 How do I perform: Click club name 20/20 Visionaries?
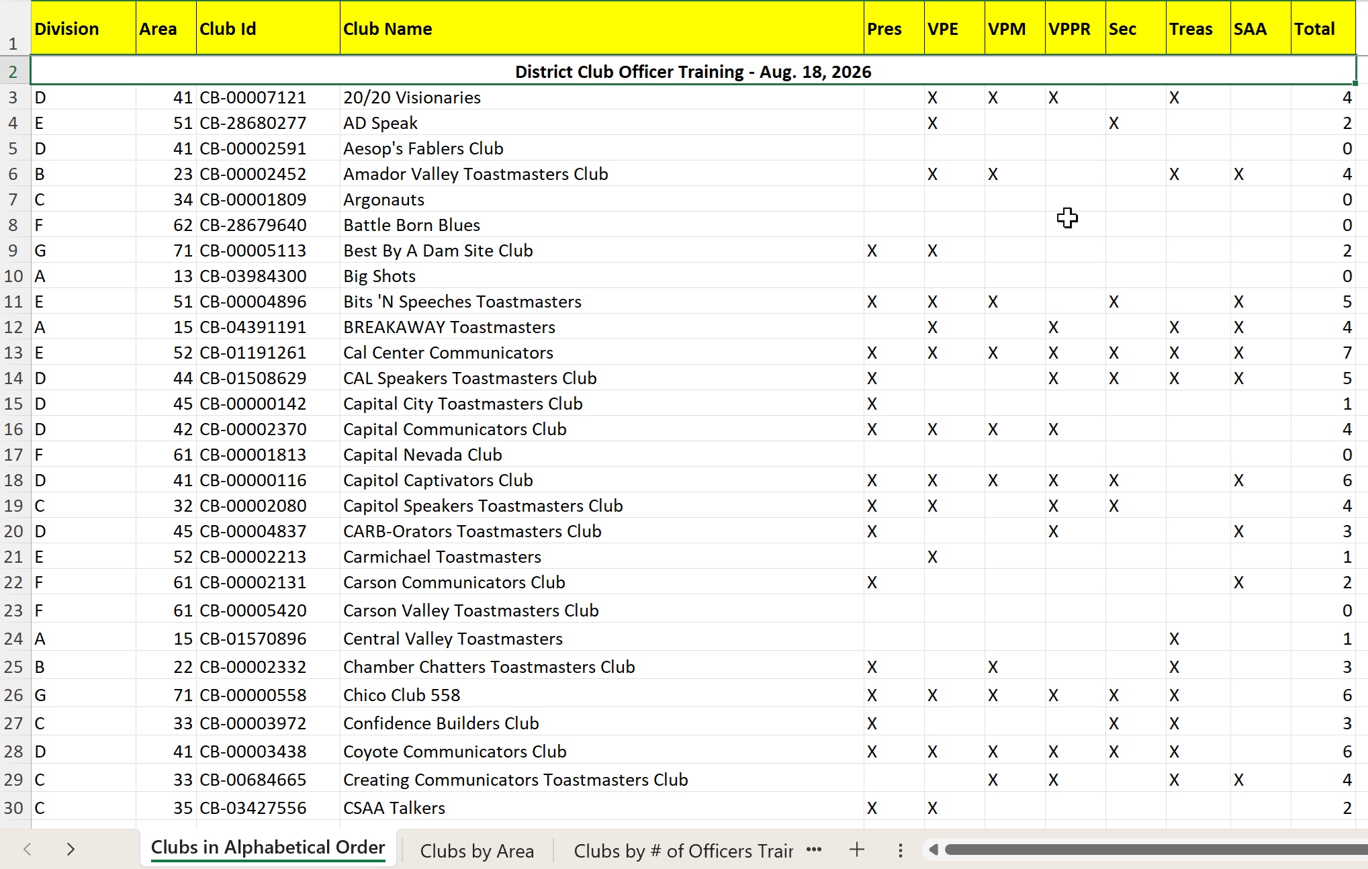(x=412, y=97)
